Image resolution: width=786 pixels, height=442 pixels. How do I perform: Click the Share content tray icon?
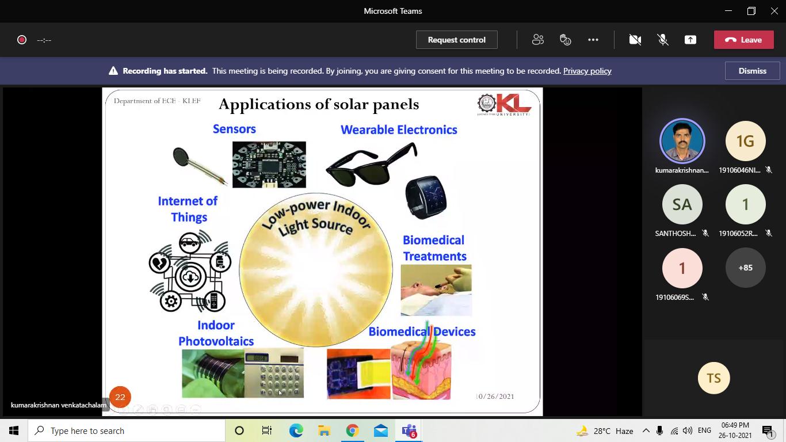[x=690, y=40]
